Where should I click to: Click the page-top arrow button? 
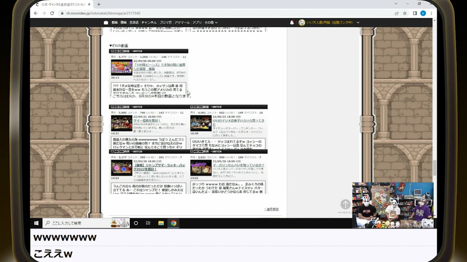coord(345,204)
